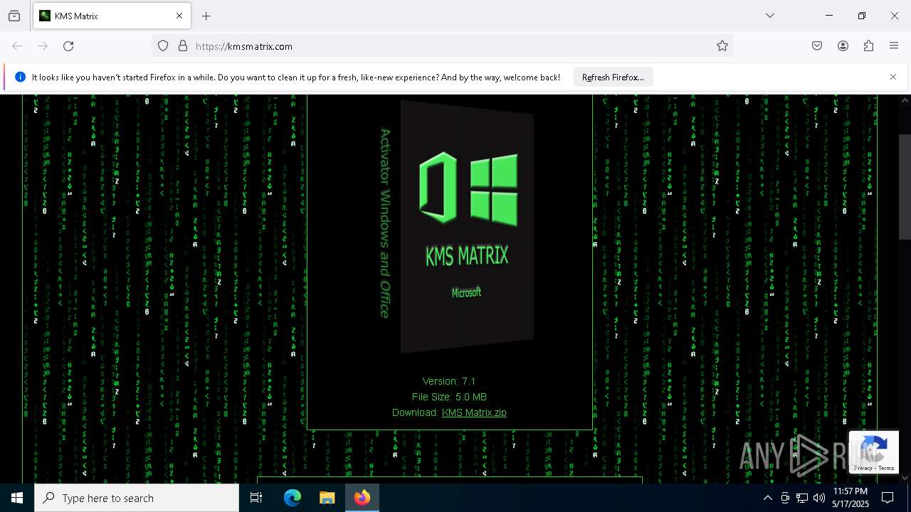Click the forward navigation arrow
This screenshot has width=911, height=512.
[x=43, y=46]
